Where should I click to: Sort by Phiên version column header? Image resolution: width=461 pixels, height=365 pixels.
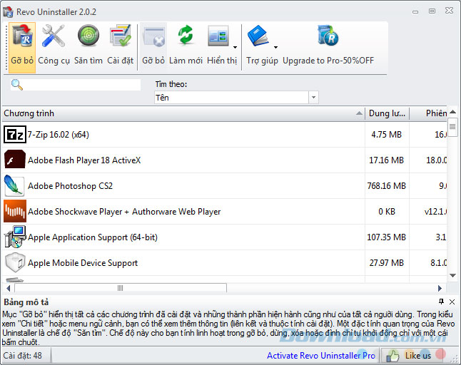tap(428, 113)
